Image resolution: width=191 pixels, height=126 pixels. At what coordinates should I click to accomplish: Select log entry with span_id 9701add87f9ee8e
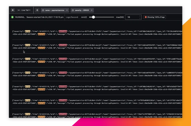click(x=97, y=60)
